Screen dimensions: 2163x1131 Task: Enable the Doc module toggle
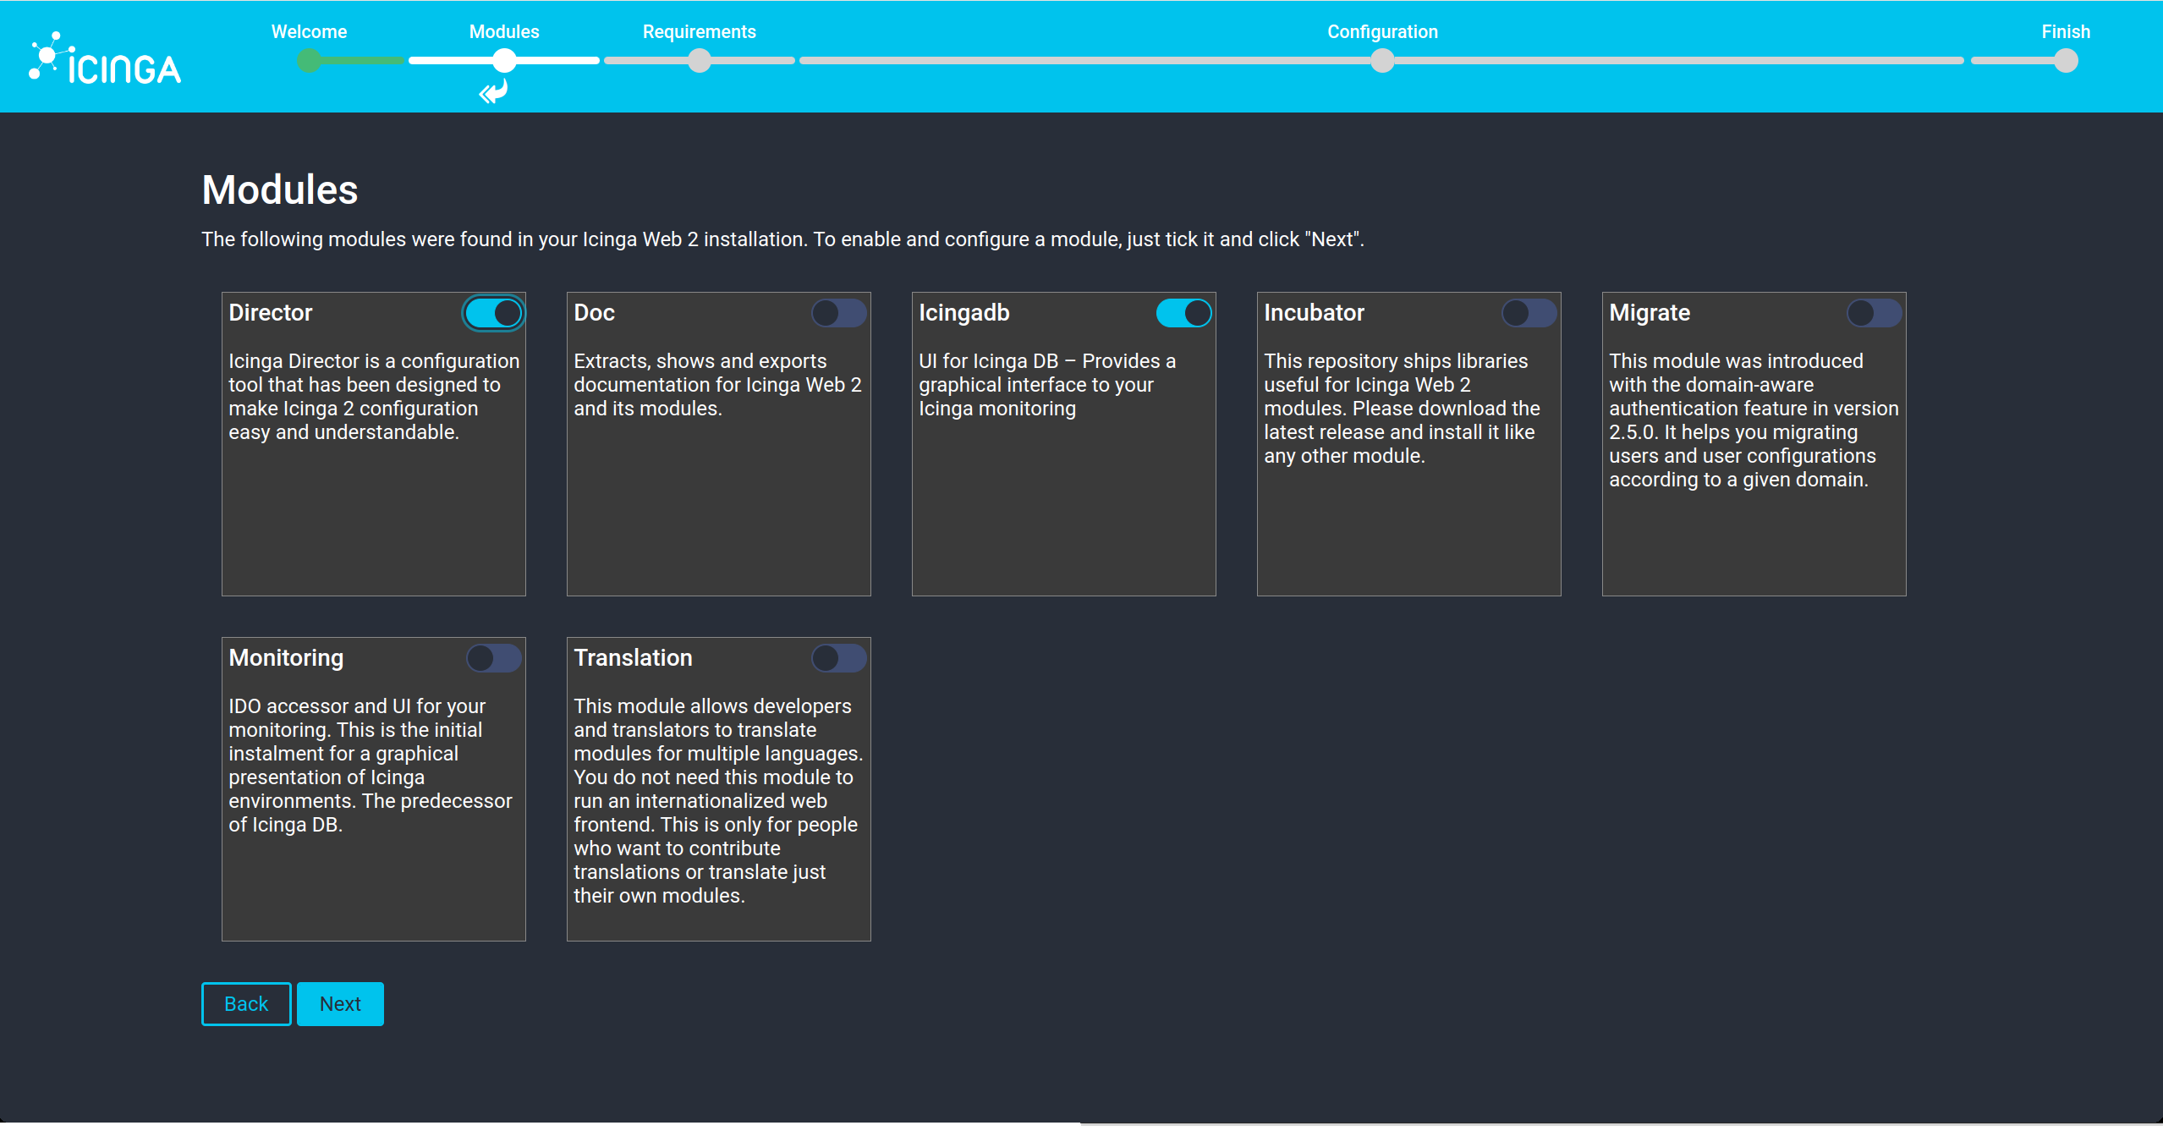pyautogui.click(x=838, y=313)
